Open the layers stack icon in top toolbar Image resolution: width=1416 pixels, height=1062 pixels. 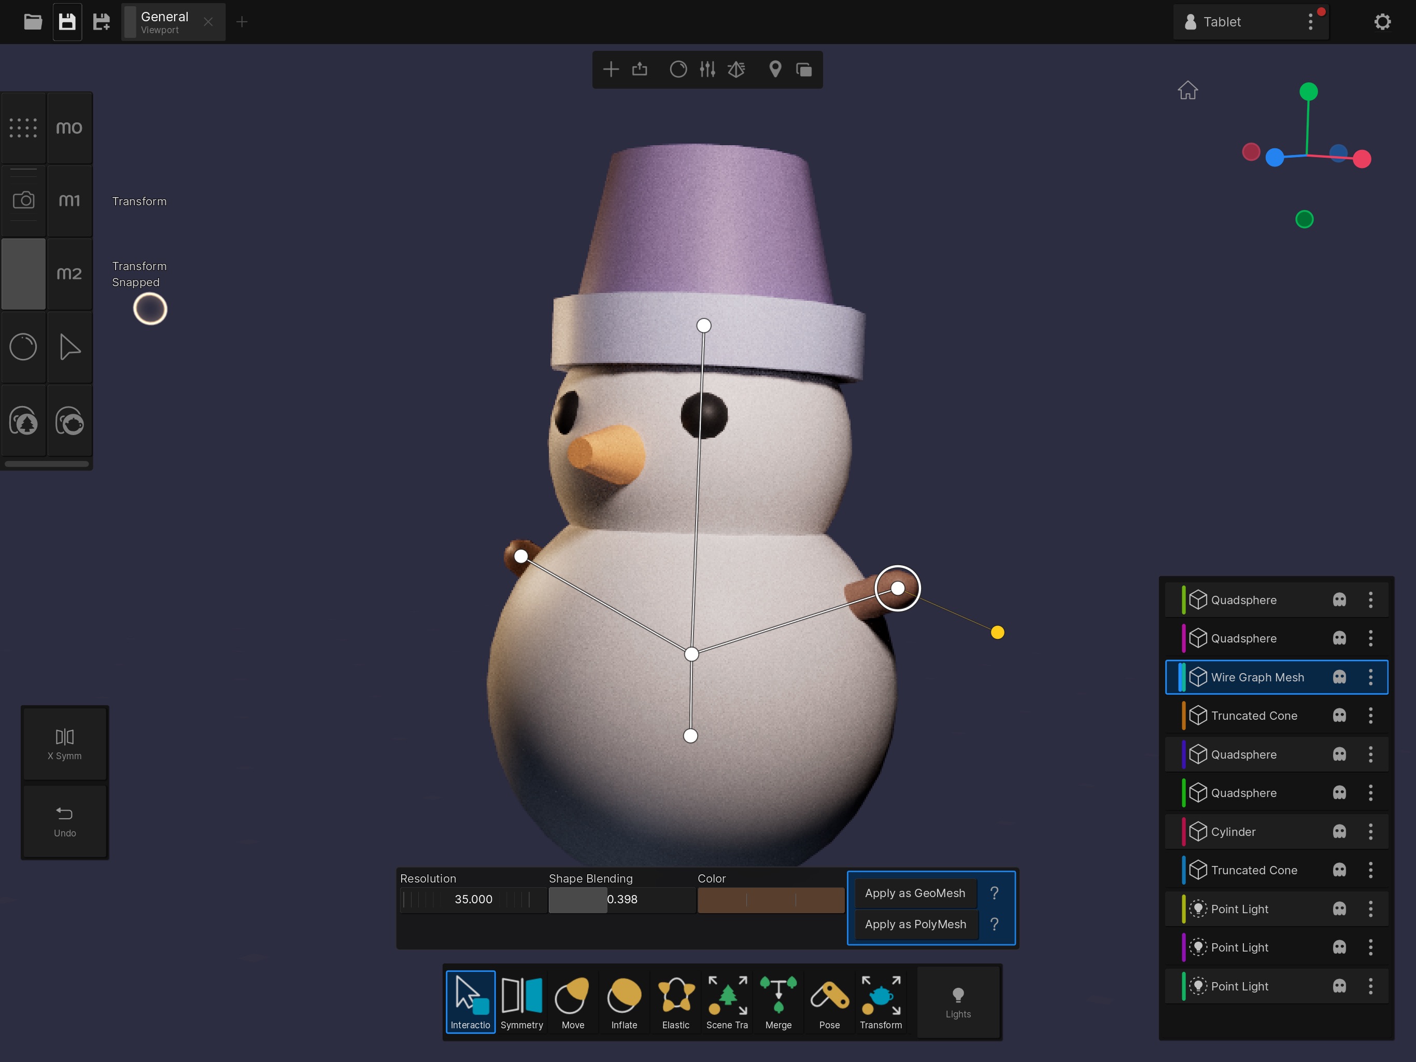click(804, 69)
